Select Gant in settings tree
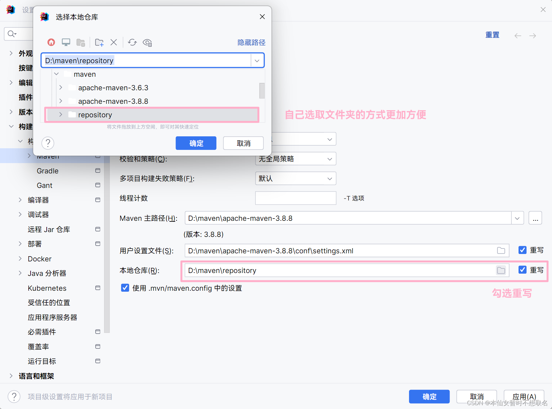 tap(44, 185)
